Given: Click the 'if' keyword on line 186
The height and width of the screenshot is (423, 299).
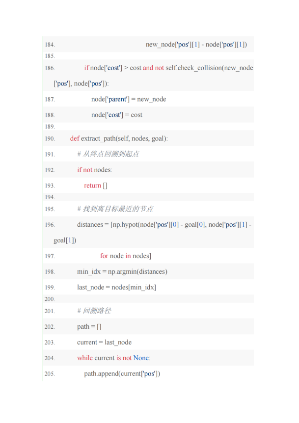Looking at the screenshot, I should coord(86,68).
